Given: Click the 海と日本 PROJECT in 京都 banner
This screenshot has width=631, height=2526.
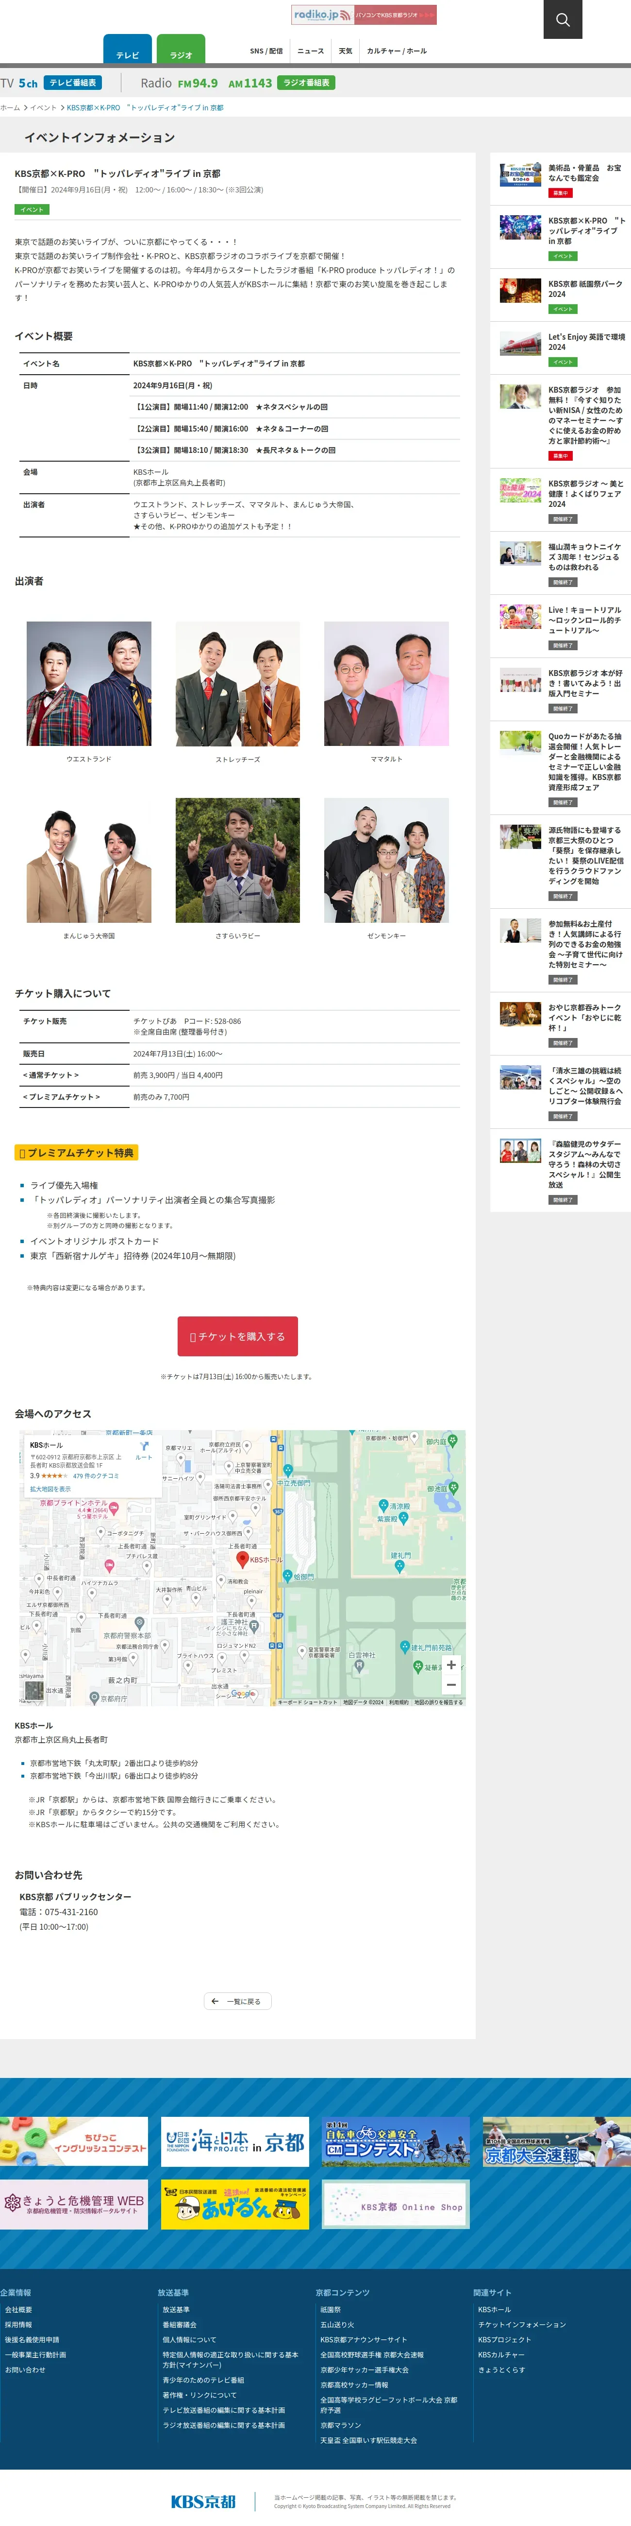Looking at the screenshot, I should pyautogui.click(x=235, y=2141).
